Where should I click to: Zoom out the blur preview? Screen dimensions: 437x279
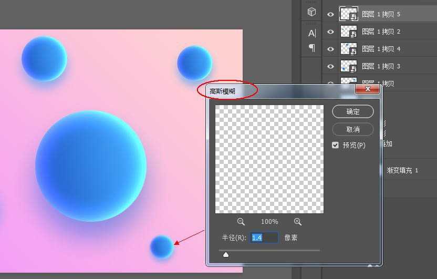tap(241, 222)
